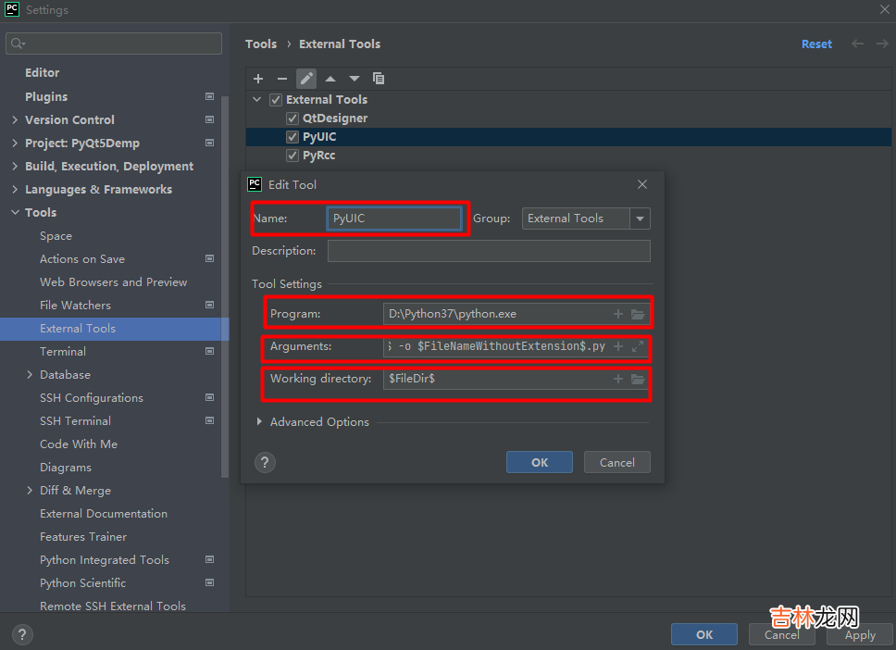Uncheck the QtDesigner checkbox
Image resolution: width=896 pixels, height=650 pixels.
[292, 119]
